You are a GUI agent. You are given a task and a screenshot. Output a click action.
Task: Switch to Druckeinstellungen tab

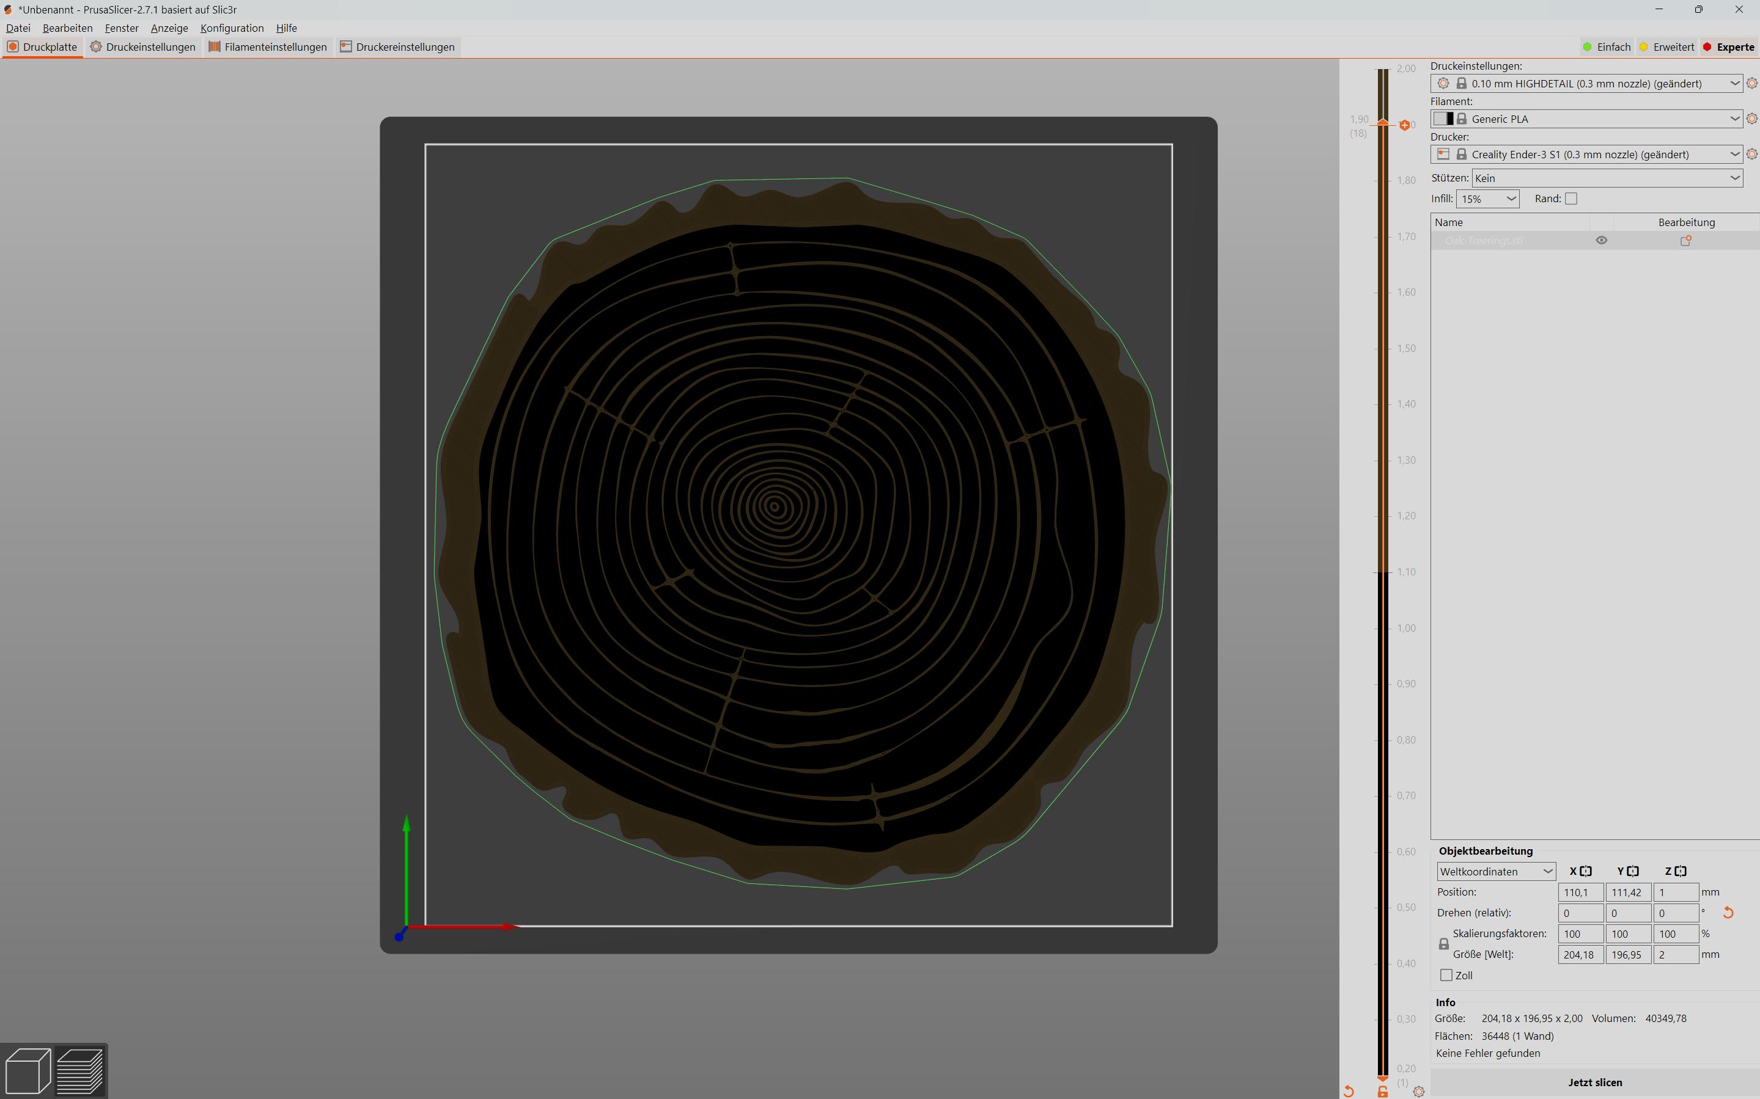point(143,47)
